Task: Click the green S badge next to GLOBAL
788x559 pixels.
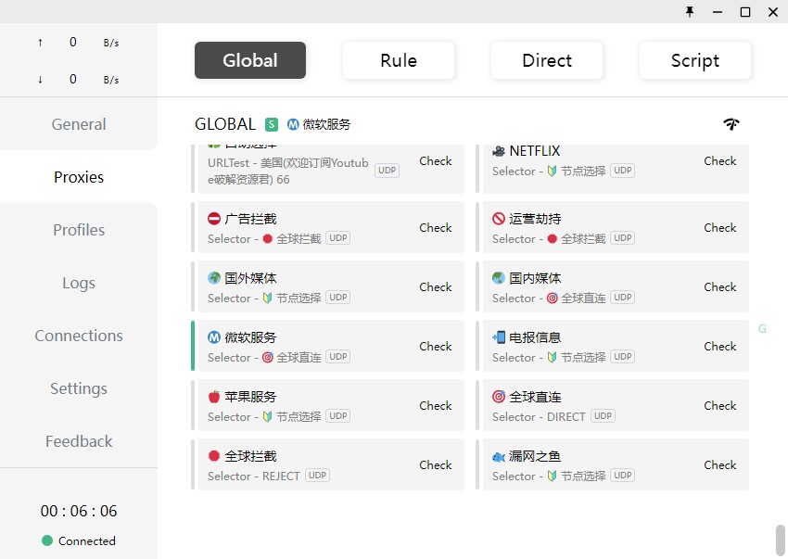Action: (272, 124)
